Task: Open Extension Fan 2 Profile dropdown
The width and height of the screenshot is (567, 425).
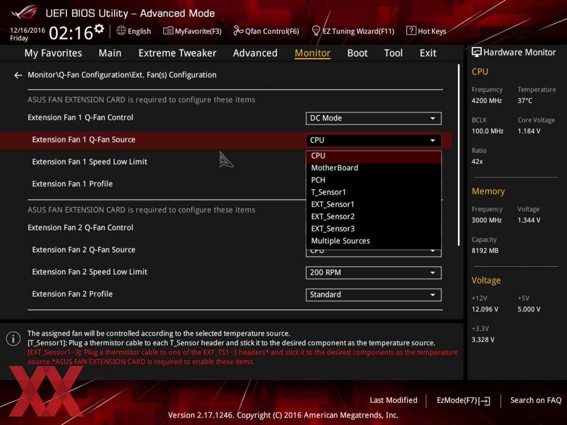Action: 374,295
